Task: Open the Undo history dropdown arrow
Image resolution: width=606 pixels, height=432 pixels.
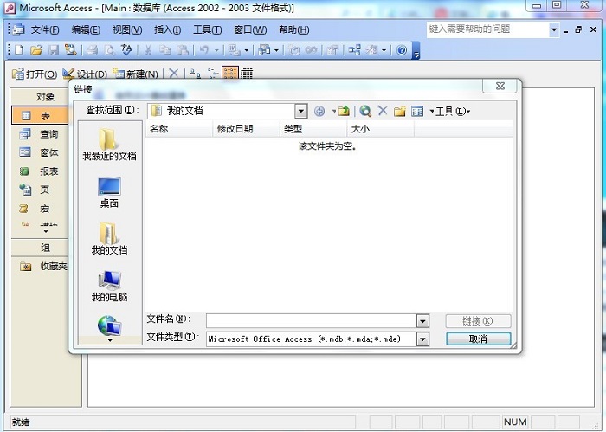Action: pyautogui.click(x=216, y=50)
